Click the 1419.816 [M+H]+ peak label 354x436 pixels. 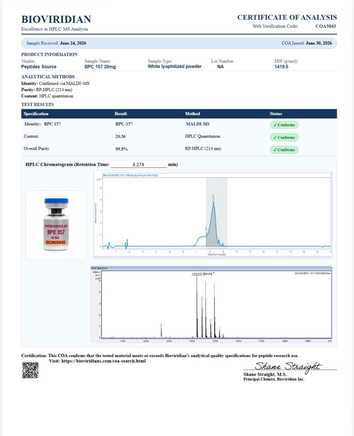203,274
